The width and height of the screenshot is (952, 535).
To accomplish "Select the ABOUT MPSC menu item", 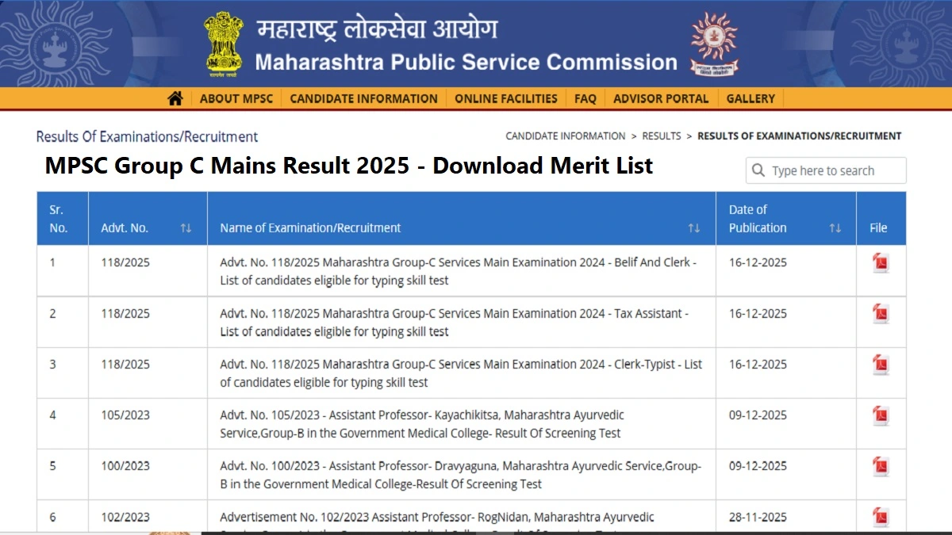I will coord(236,97).
